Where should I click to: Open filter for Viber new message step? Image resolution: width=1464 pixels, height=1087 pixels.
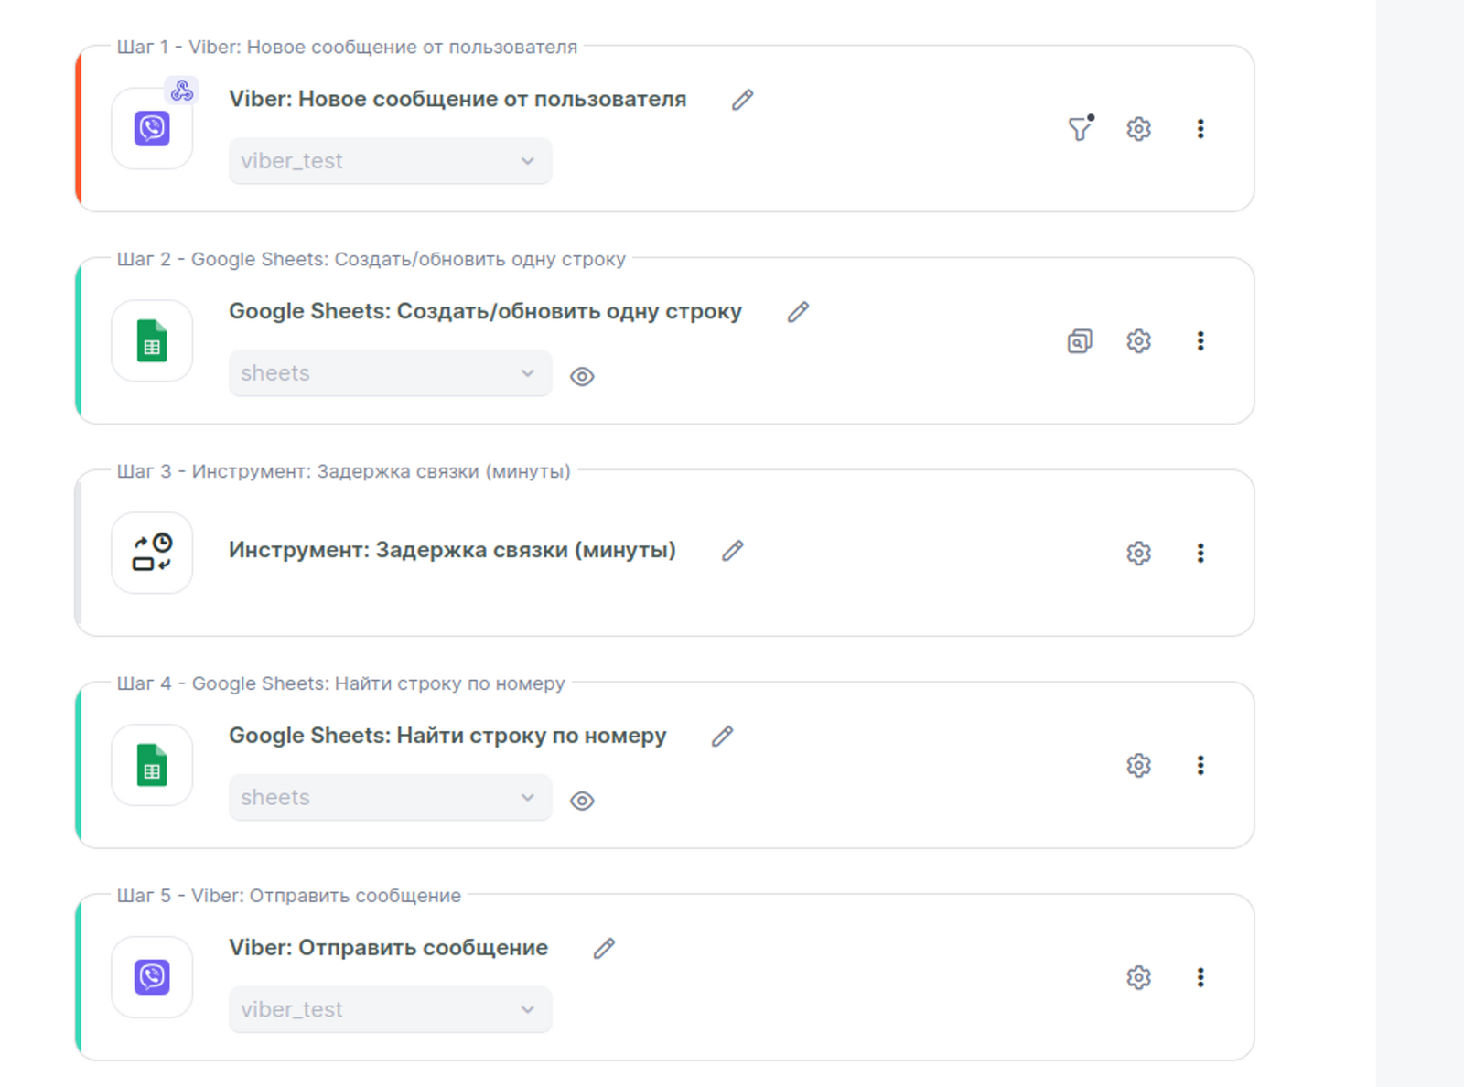[1081, 129]
